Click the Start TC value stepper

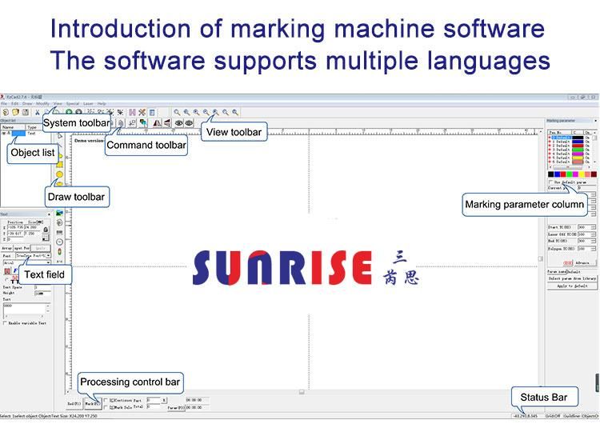click(x=594, y=227)
